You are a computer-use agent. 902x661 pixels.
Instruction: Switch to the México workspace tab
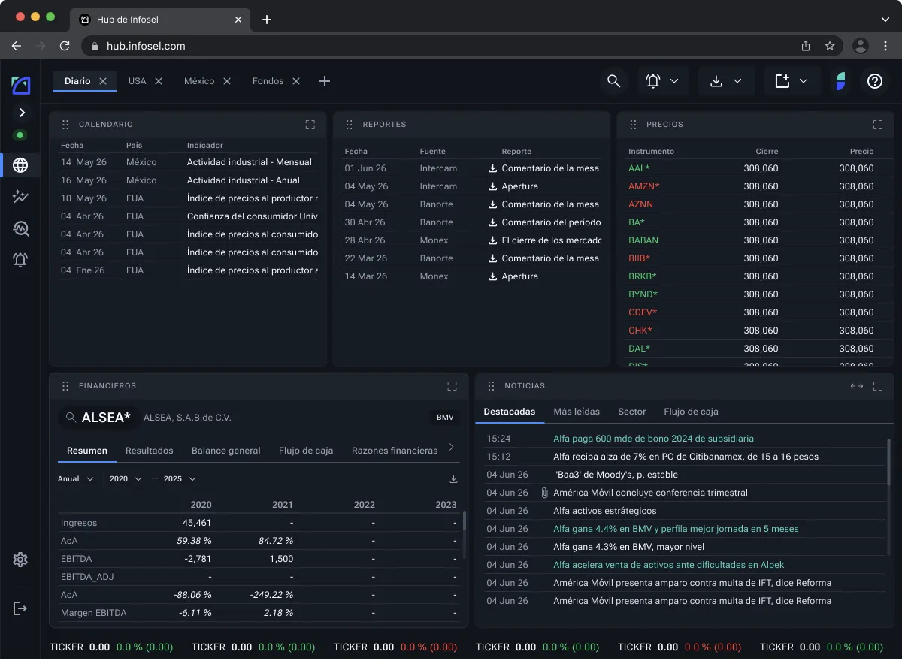(x=199, y=81)
